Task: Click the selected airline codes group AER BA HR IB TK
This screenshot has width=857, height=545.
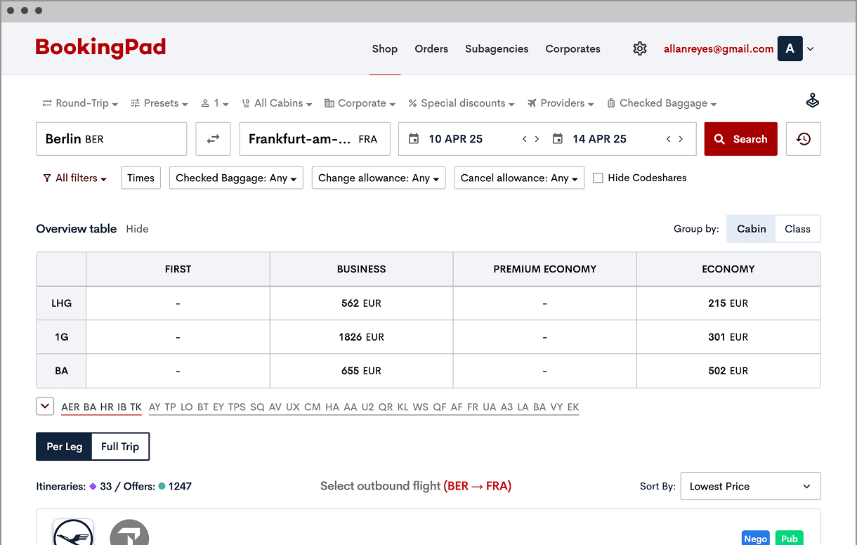Action: (101, 407)
